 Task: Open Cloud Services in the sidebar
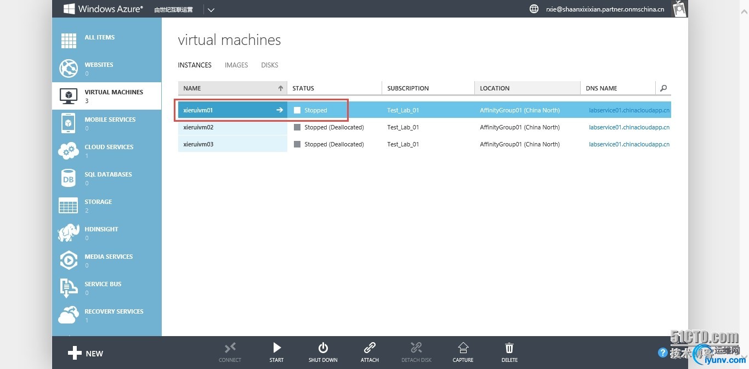tap(107, 151)
